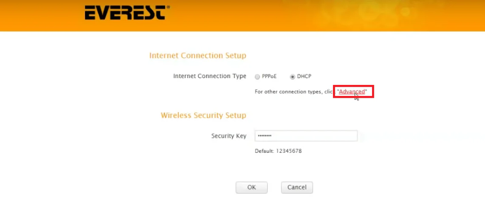Click the "Default: 12345678" hint text
The image size is (485, 208).
coord(278,151)
